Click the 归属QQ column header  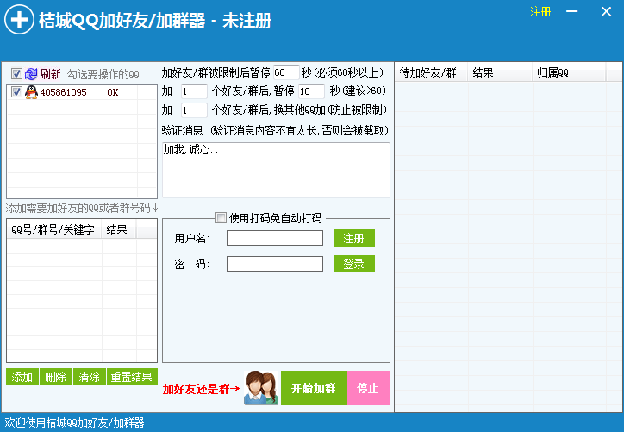569,72
